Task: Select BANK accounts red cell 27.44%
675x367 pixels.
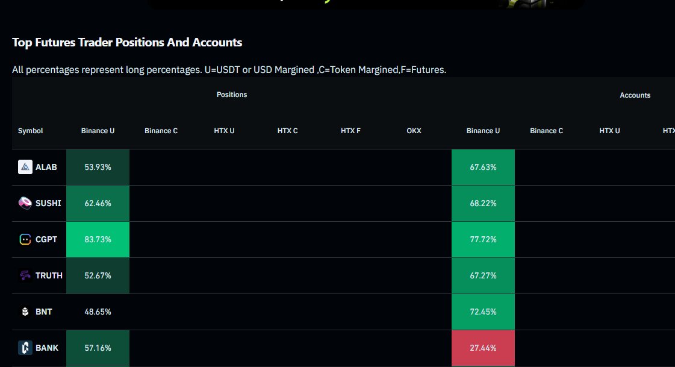Action: (483, 348)
